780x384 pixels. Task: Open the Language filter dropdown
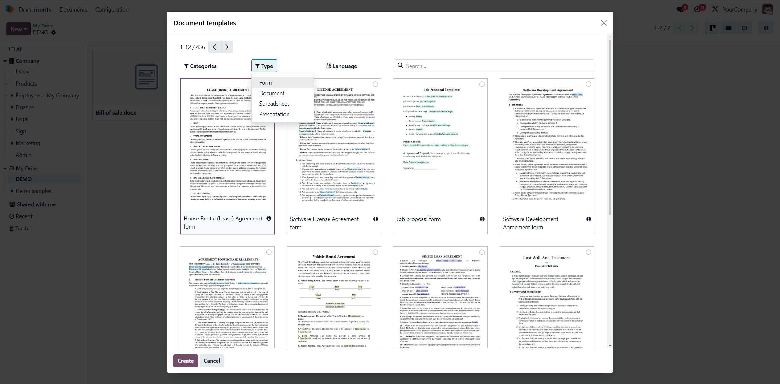coord(341,66)
